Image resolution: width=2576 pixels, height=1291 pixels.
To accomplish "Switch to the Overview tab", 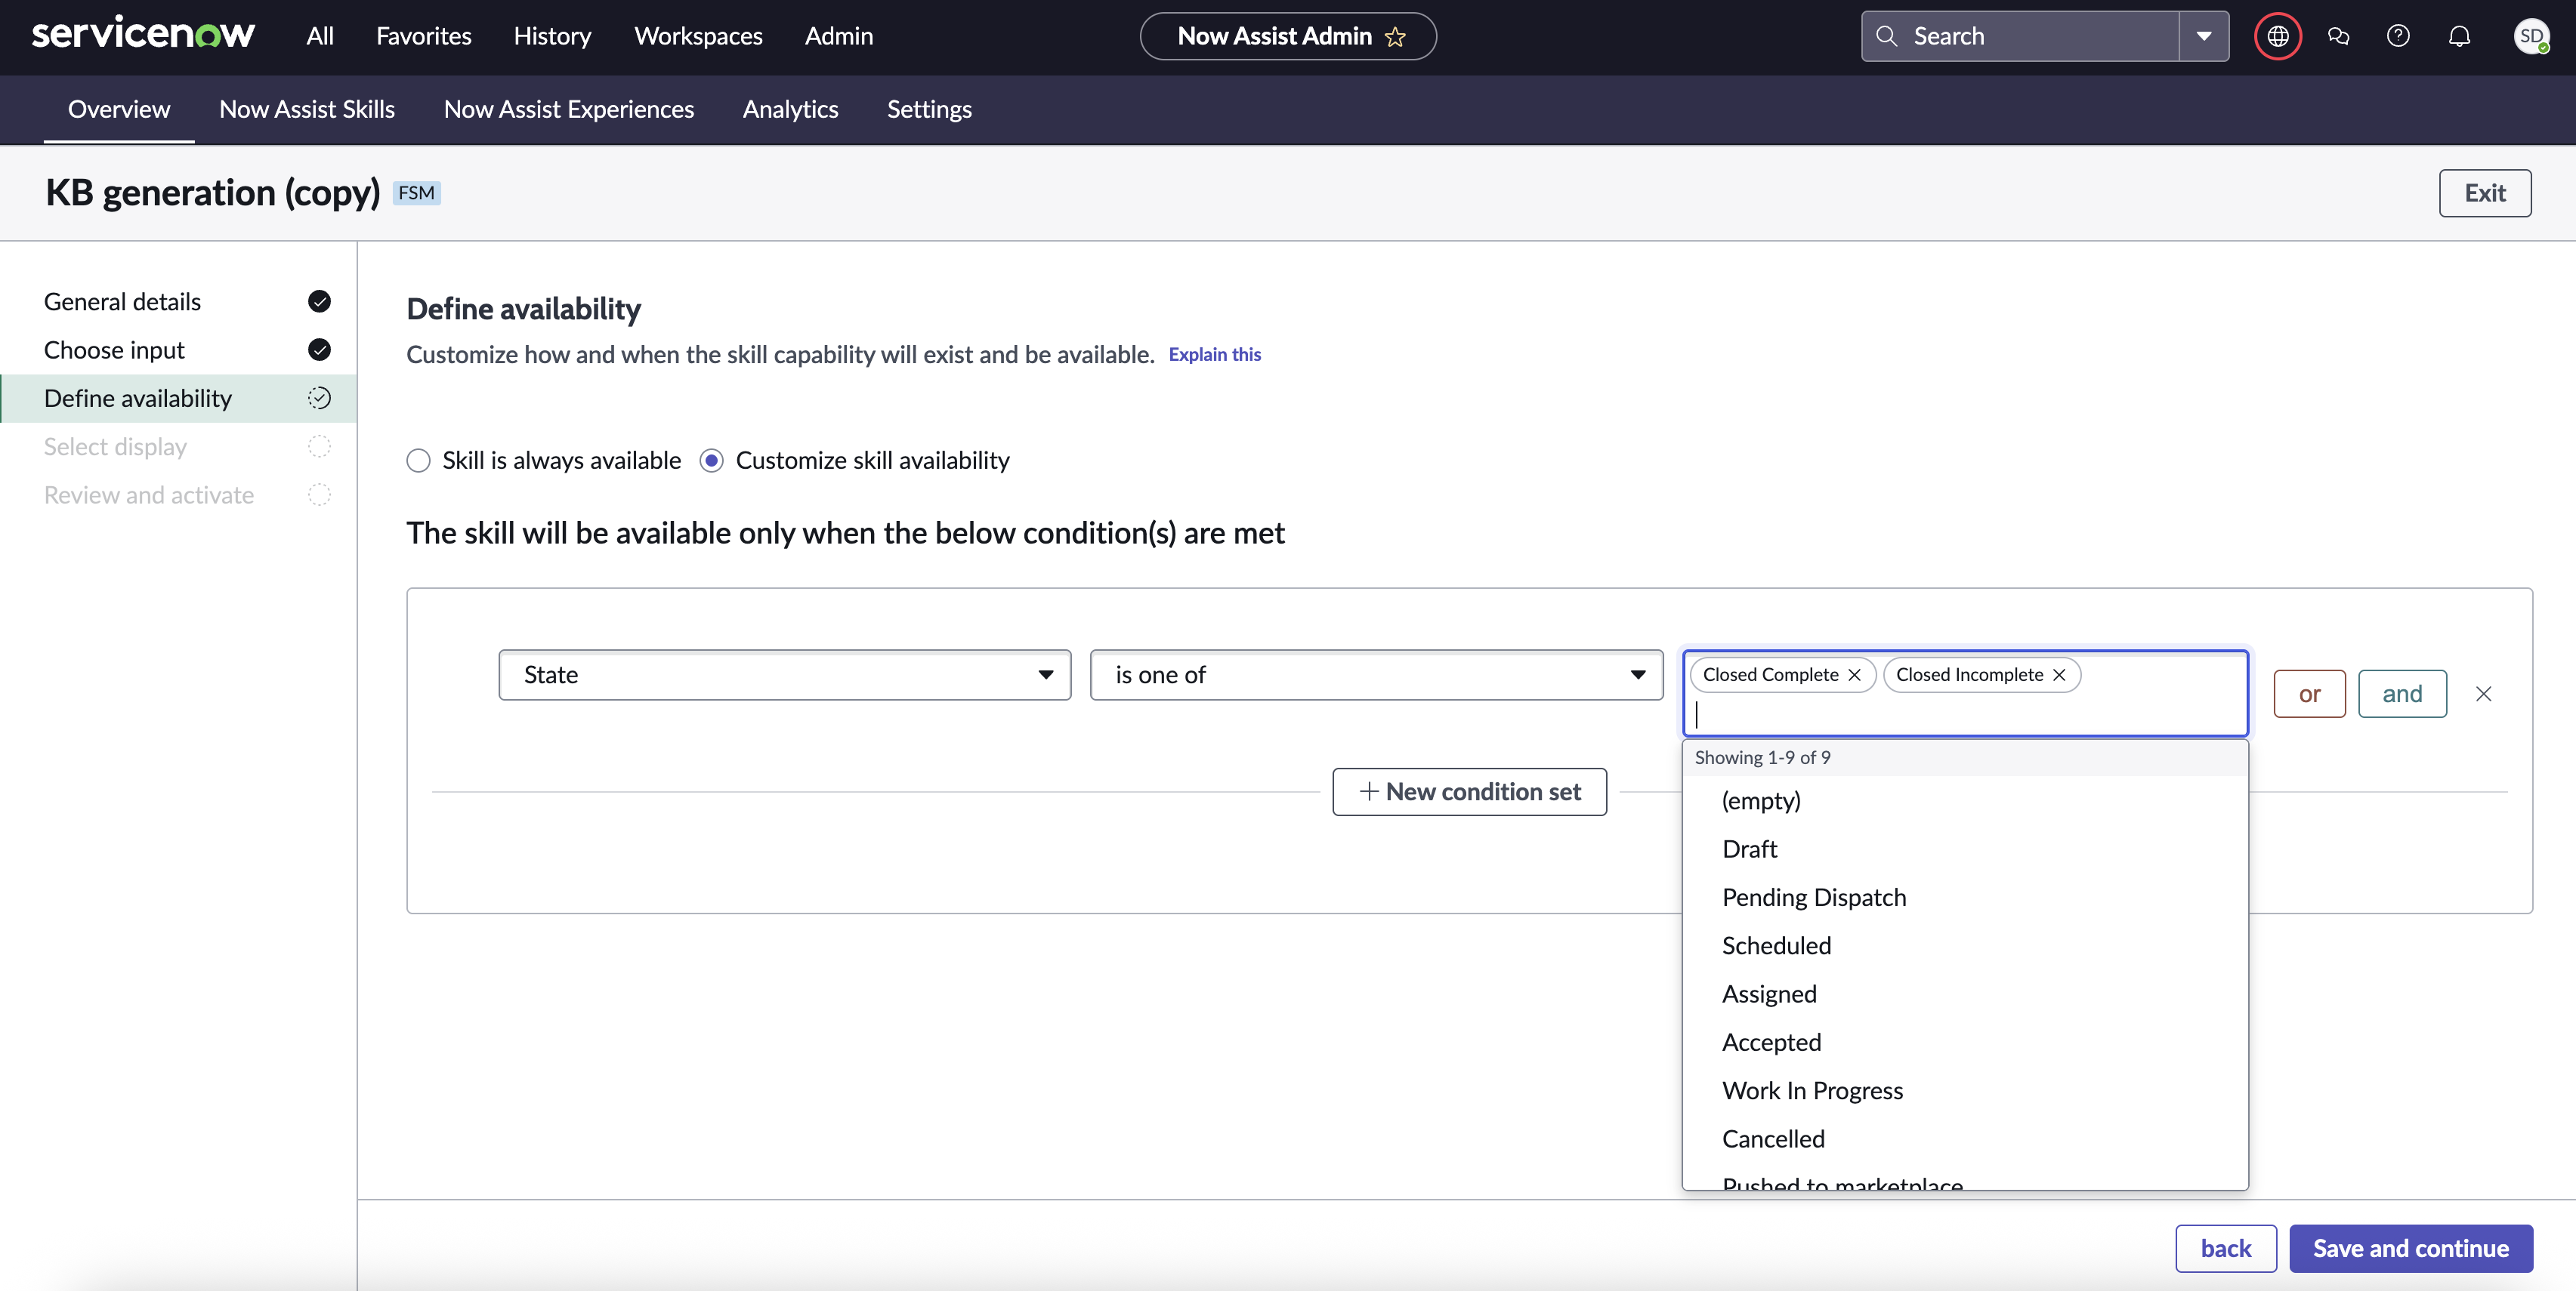I will [119, 109].
